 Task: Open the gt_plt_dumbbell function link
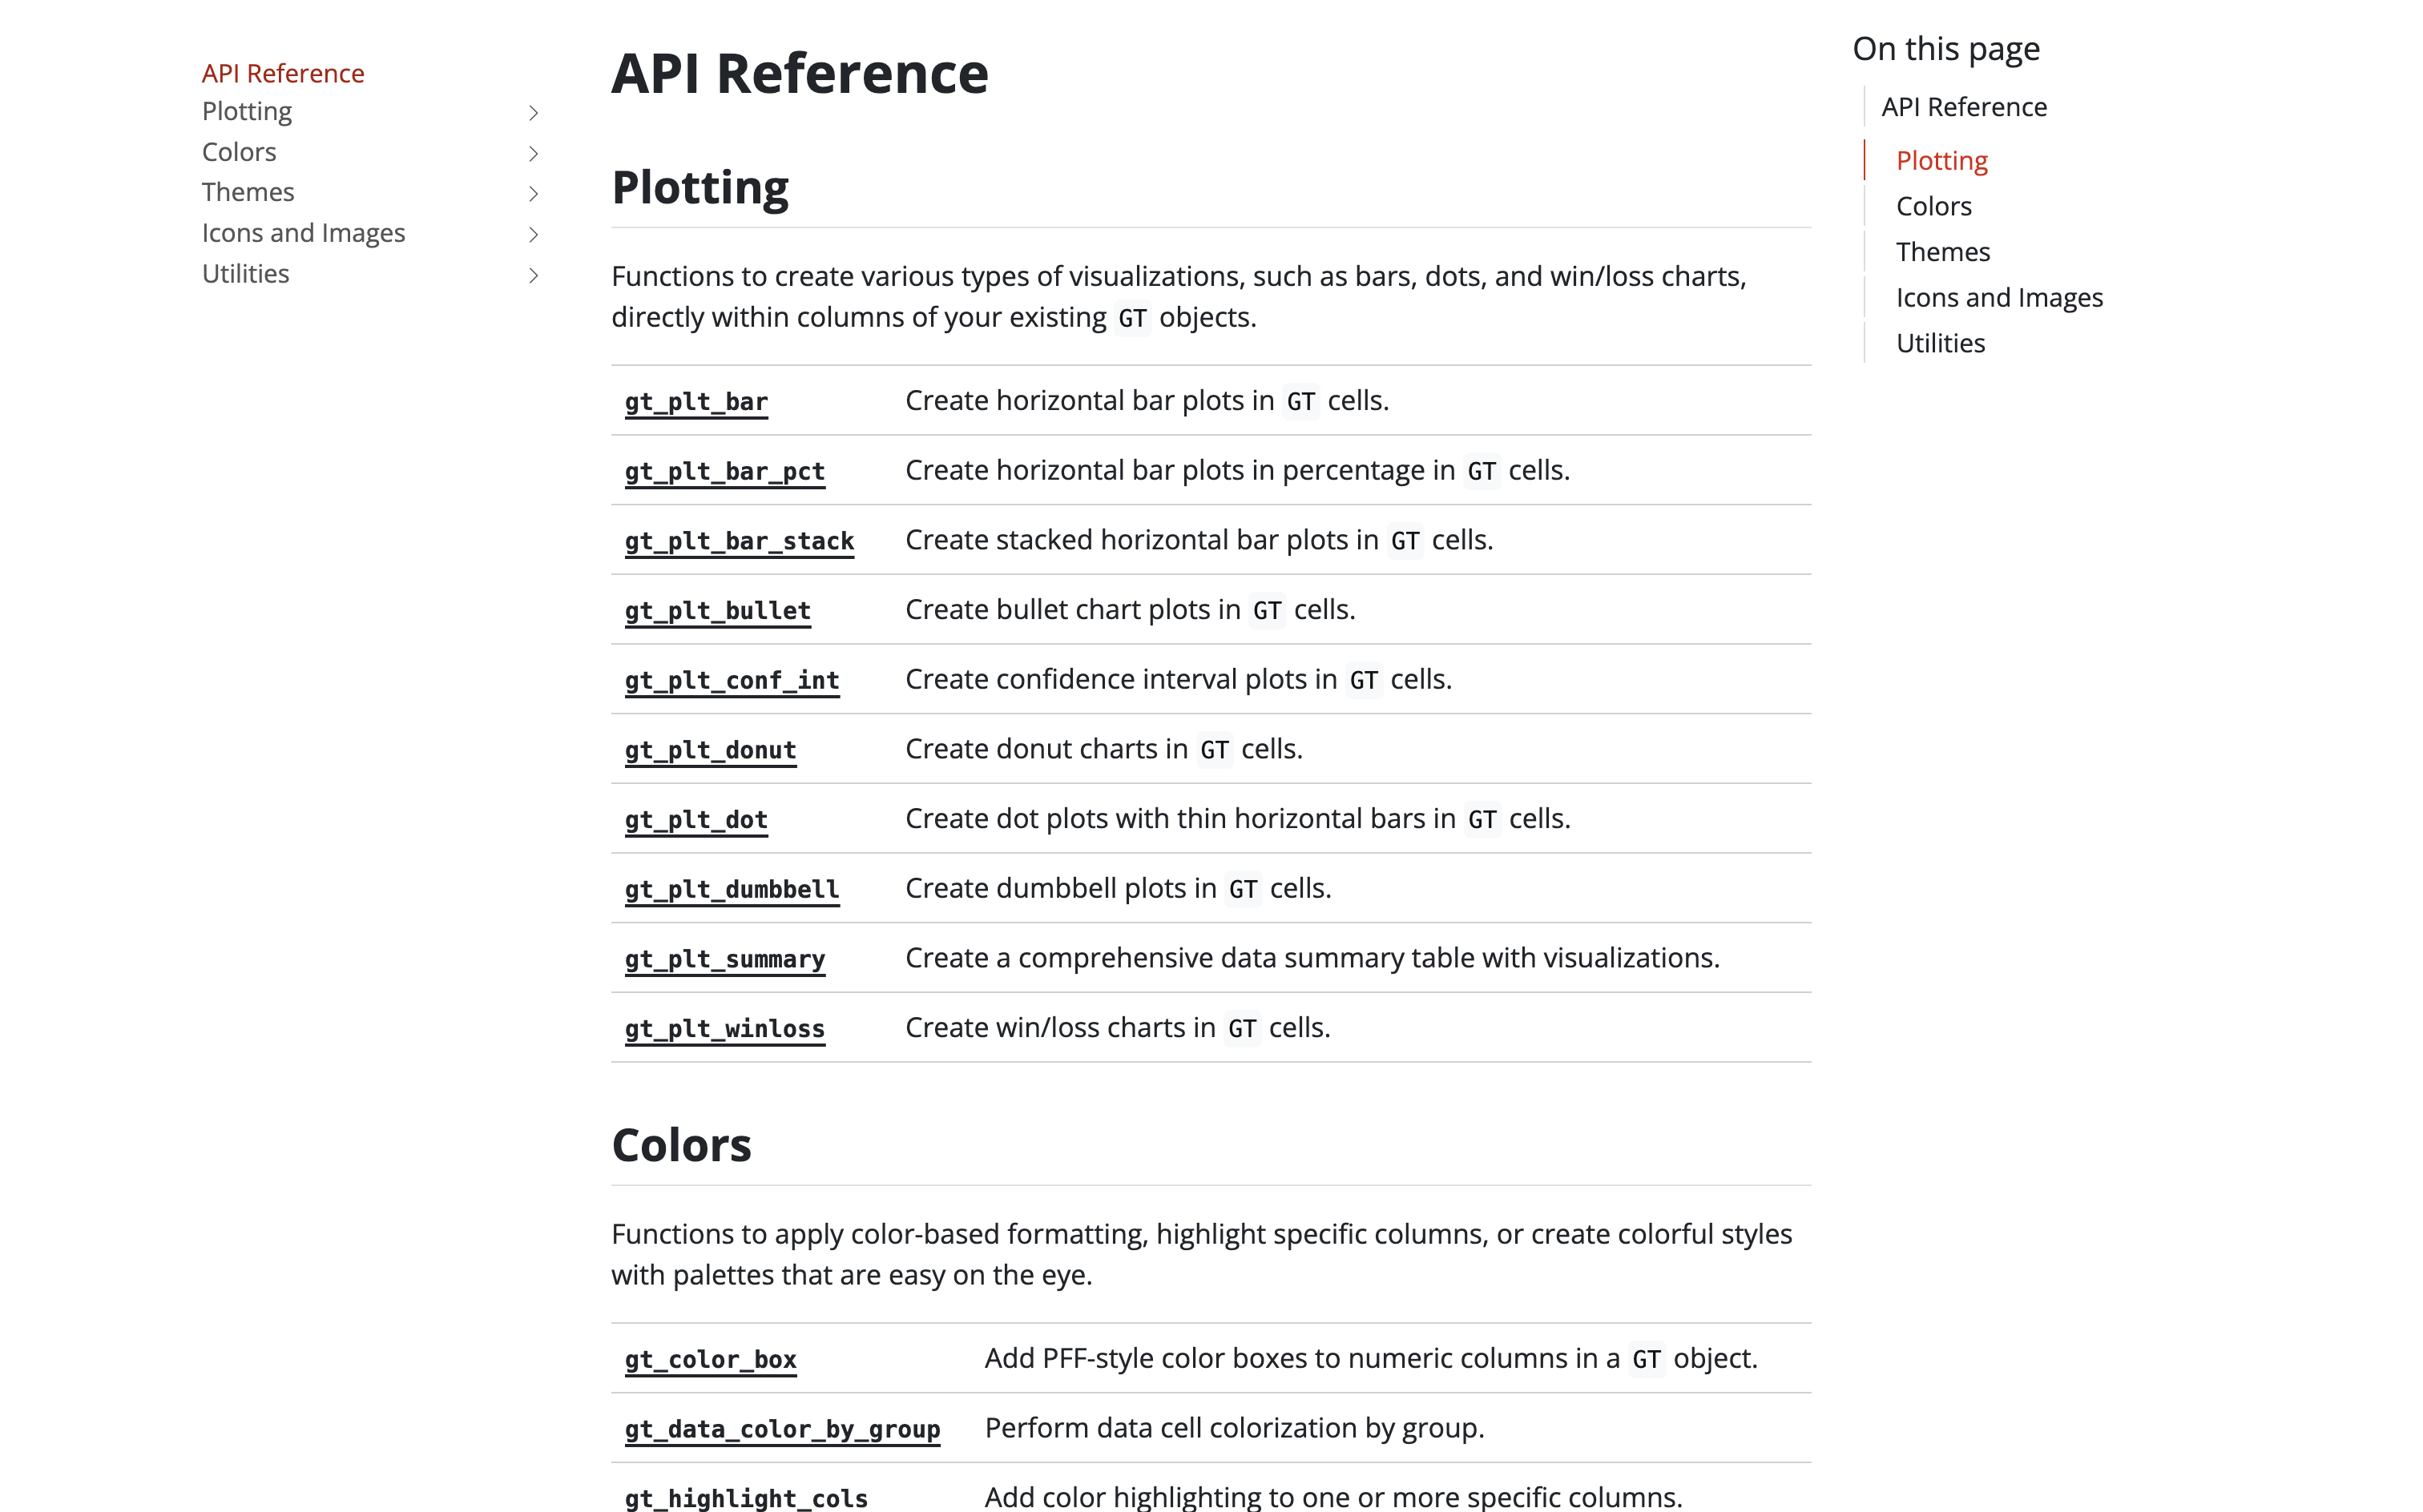click(x=732, y=889)
